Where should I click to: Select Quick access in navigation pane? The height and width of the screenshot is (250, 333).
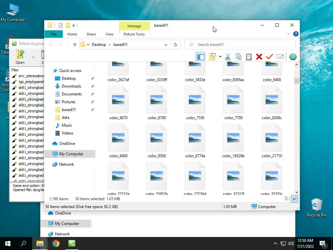[70, 71]
